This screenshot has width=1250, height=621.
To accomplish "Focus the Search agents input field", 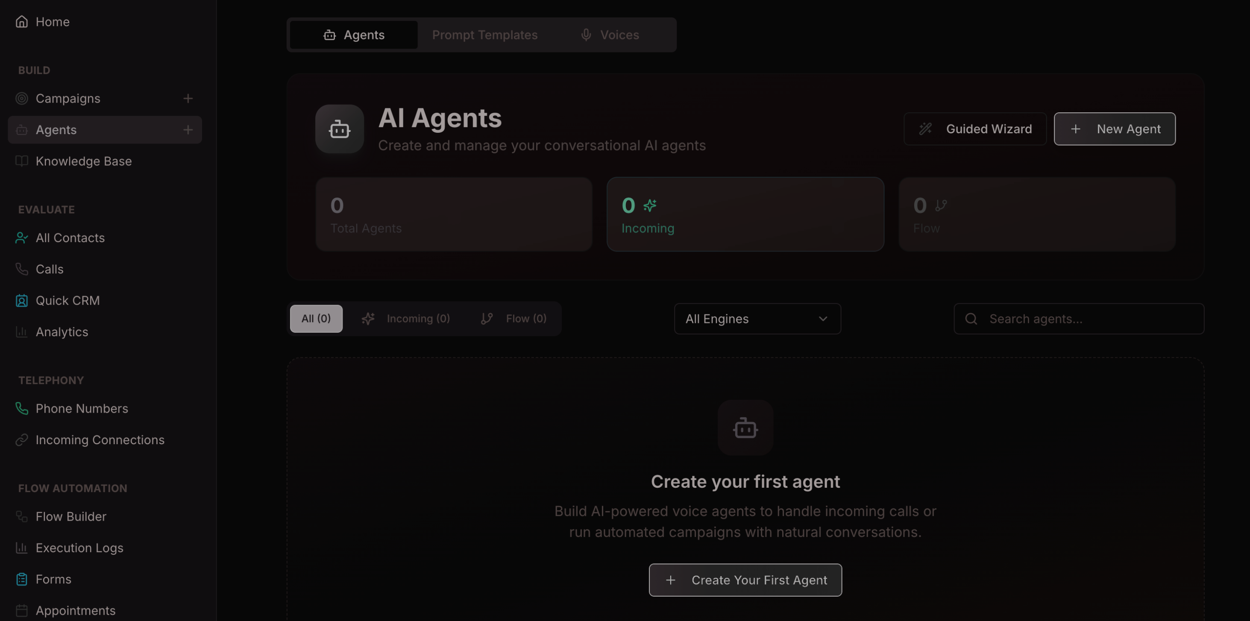I will pyautogui.click(x=1087, y=319).
